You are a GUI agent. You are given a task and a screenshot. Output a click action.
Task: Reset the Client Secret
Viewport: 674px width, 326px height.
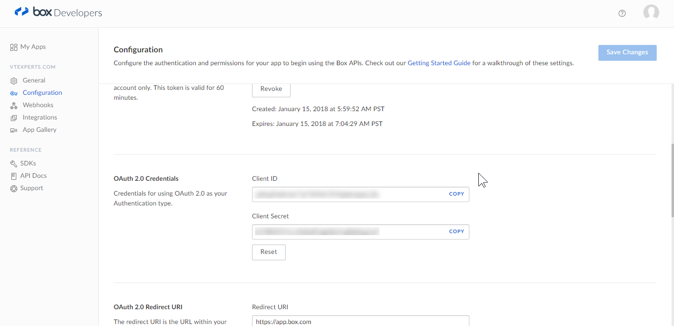pos(269,252)
